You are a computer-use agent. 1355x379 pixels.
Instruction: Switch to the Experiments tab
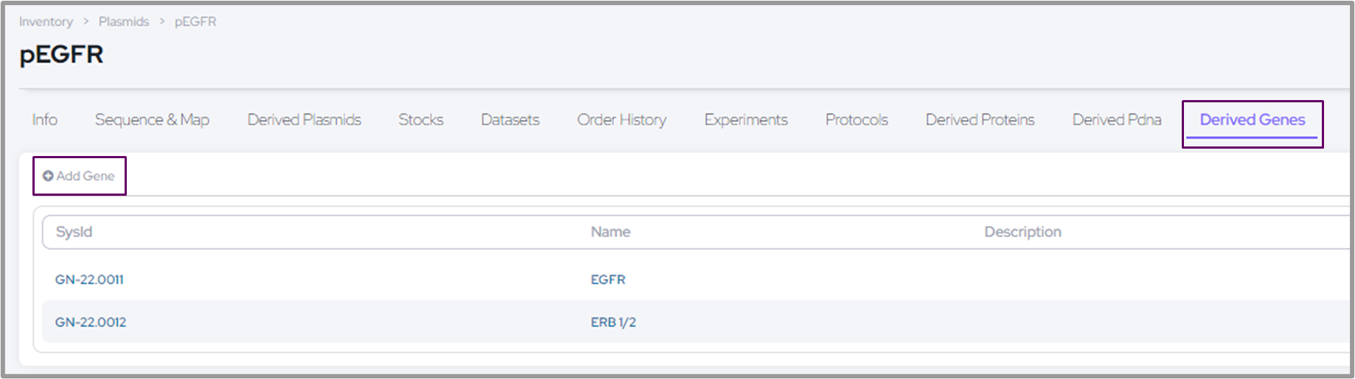745,120
